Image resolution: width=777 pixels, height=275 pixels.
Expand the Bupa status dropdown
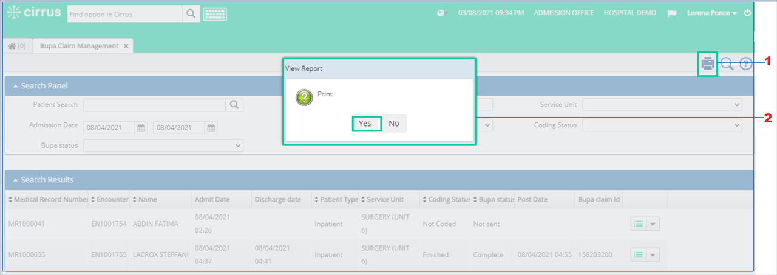pyautogui.click(x=163, y=145)
